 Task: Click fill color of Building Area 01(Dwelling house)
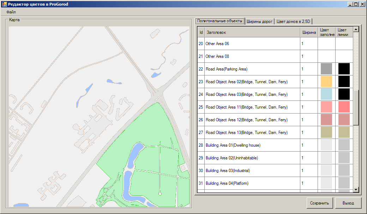click(x=326, y=145)
